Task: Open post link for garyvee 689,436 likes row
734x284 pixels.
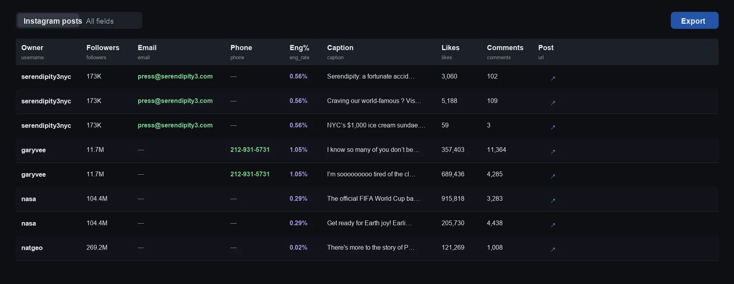Action: point(553,176)
